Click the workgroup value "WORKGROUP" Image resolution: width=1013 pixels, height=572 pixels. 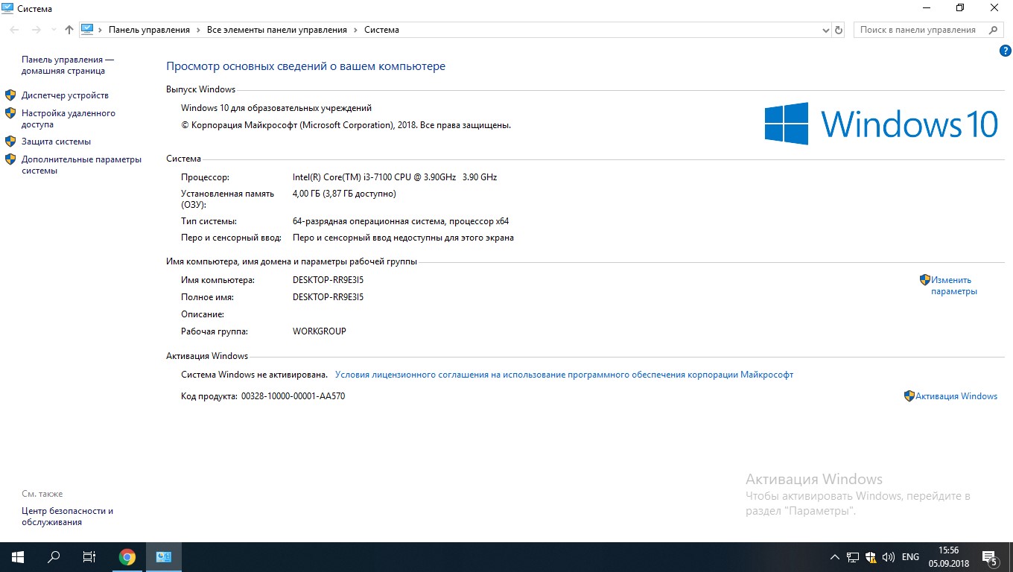[x=320, y=331]
